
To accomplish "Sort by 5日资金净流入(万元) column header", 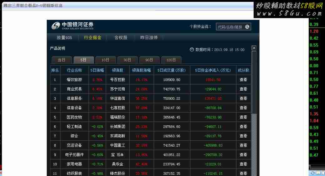I will click(213, 70).
